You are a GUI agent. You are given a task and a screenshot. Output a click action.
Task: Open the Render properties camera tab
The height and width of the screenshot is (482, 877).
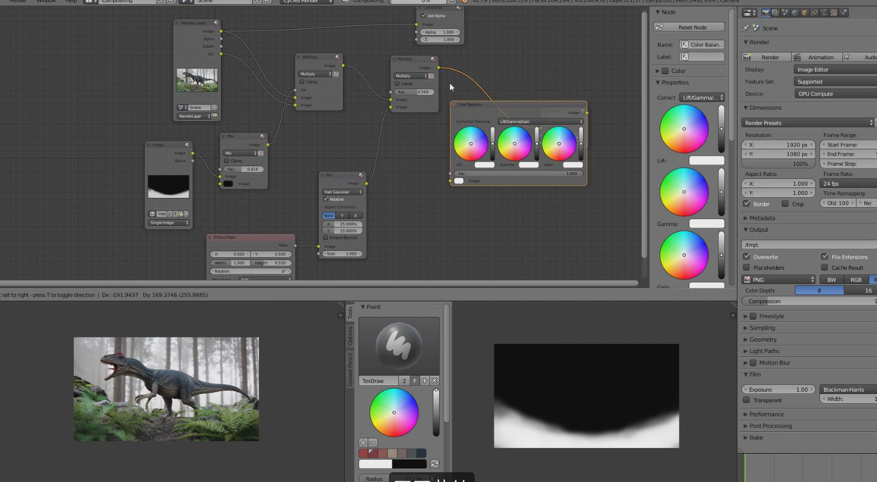point(766,13)
